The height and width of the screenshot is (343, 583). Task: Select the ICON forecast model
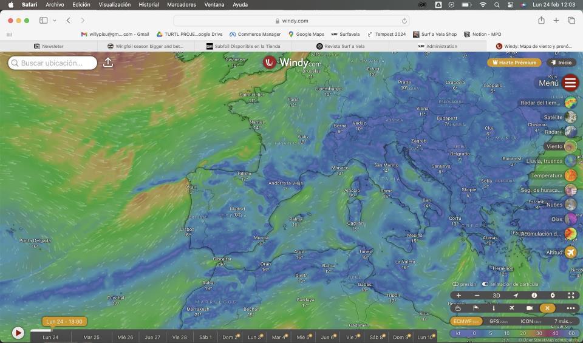coord(531,321)
